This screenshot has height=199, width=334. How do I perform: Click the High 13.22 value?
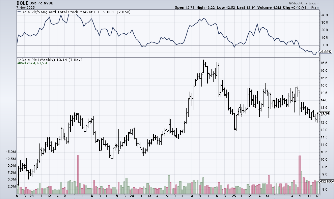pyautogui.click(x=205, y=7)
